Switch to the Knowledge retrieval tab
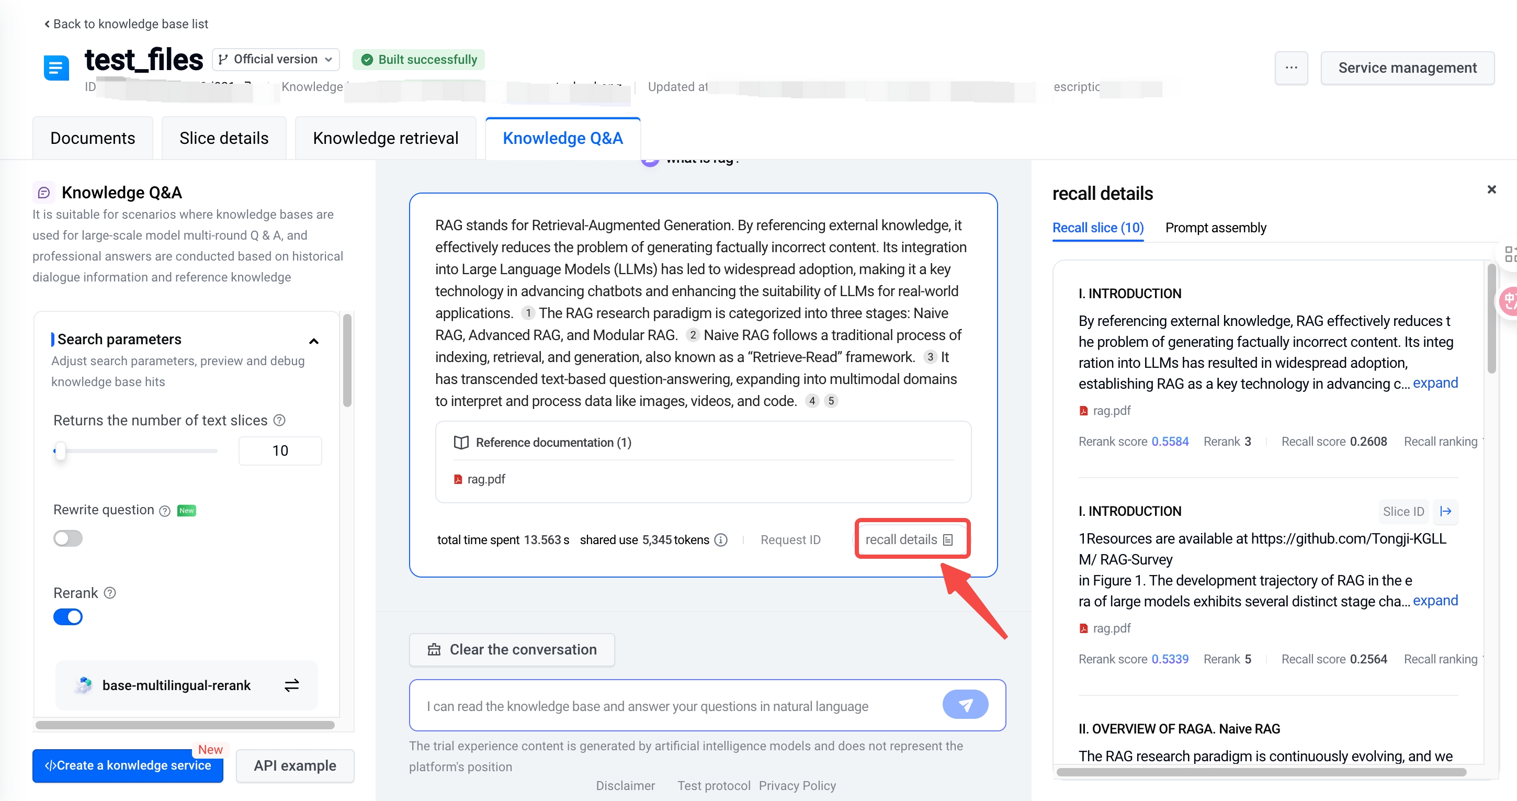1517x801 pixels. pyautogui.click(x=385, y=138)
